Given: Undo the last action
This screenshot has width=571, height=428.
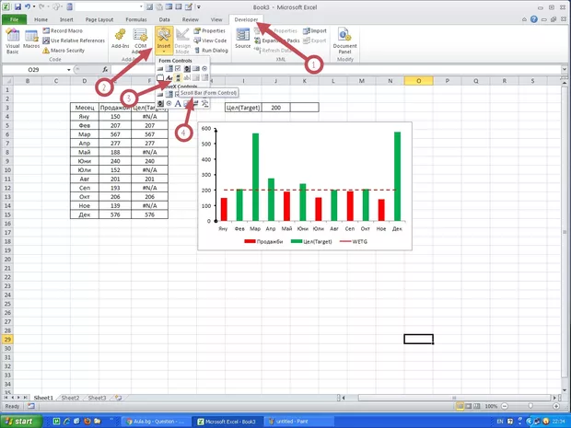Looking at the screenshot, I should click(28, 7).
